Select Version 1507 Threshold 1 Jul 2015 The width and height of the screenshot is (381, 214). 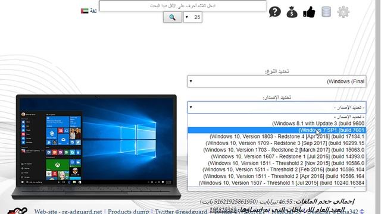(277, 183)
